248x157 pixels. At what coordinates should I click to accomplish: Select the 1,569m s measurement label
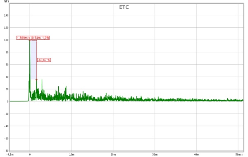pos(33,38)
